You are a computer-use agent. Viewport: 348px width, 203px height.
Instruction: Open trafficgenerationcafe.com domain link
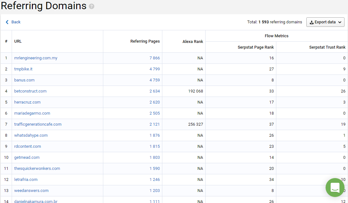pos(38,124)
